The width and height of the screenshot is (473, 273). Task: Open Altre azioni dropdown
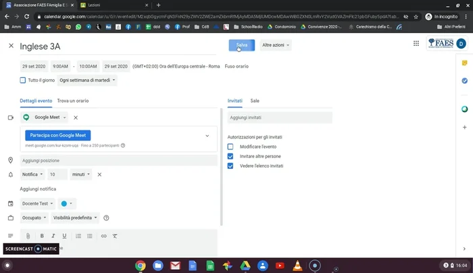click(x=276, y=45)
